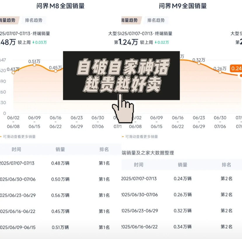Click 2025/07/07-07/13 date in M8 table

pos(17,163)
